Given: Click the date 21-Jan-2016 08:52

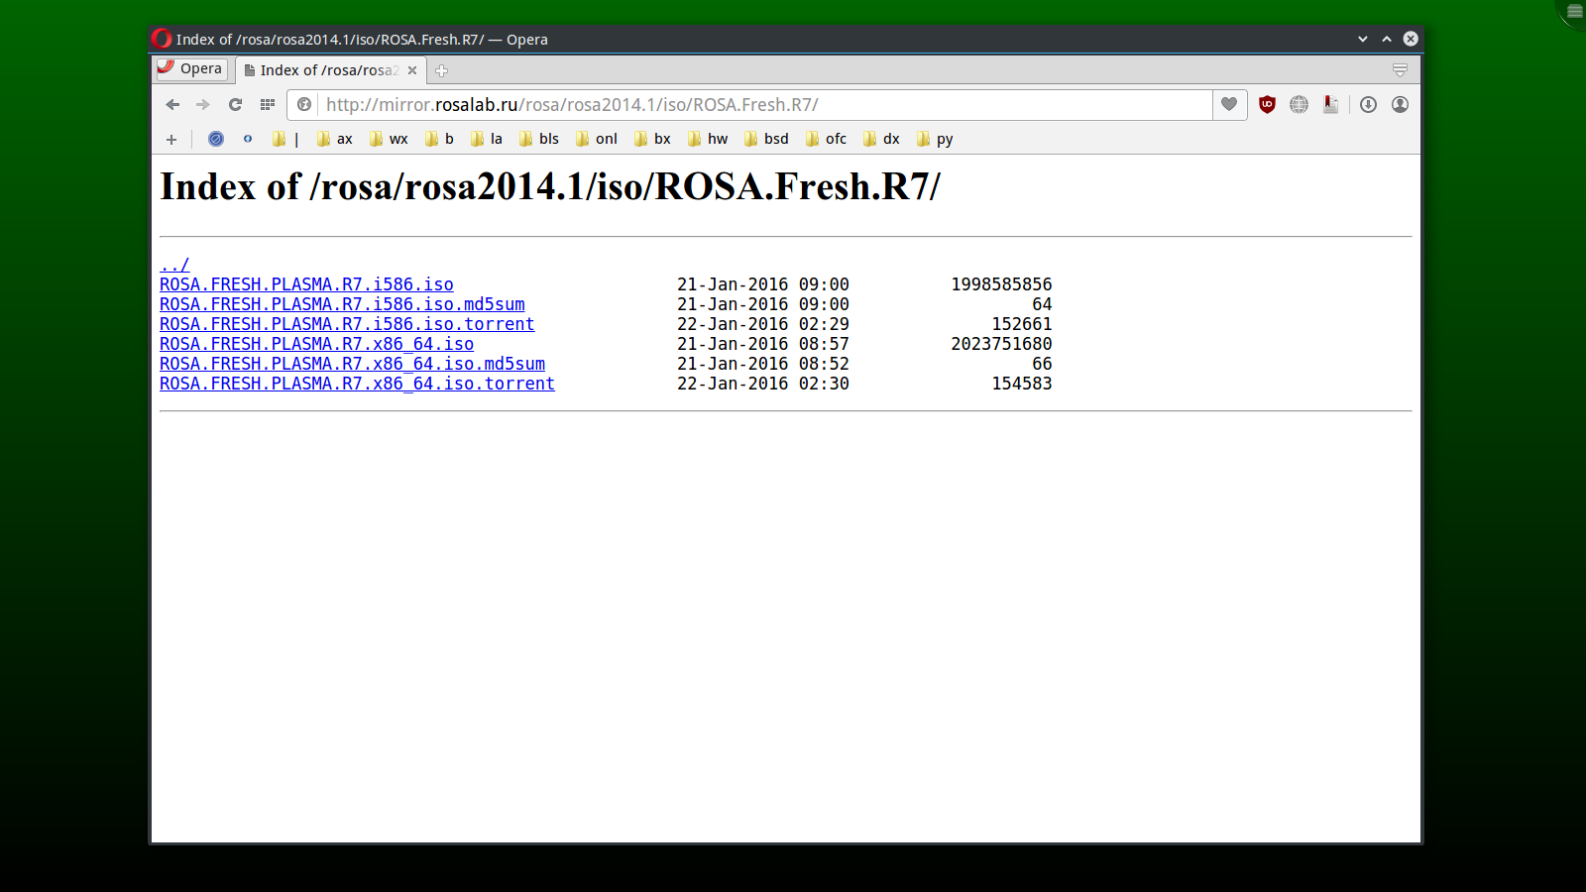Looking at the screenshot, I should pos(763,364).
